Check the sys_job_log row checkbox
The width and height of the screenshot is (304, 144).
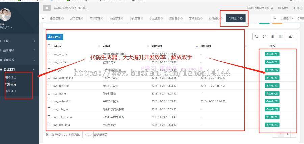49,54
